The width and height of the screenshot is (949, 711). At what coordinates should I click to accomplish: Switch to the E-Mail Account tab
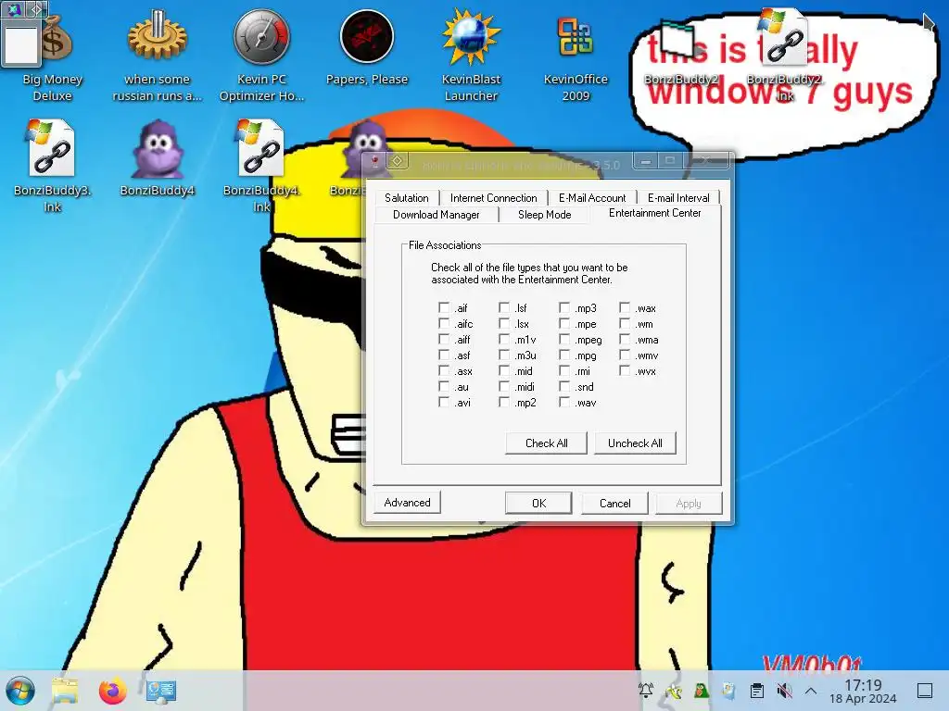point(592,198)
